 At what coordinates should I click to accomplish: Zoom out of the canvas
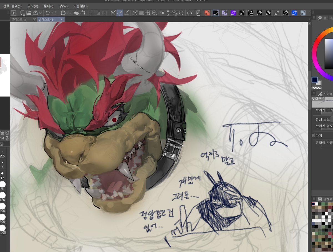pos(155,13)
